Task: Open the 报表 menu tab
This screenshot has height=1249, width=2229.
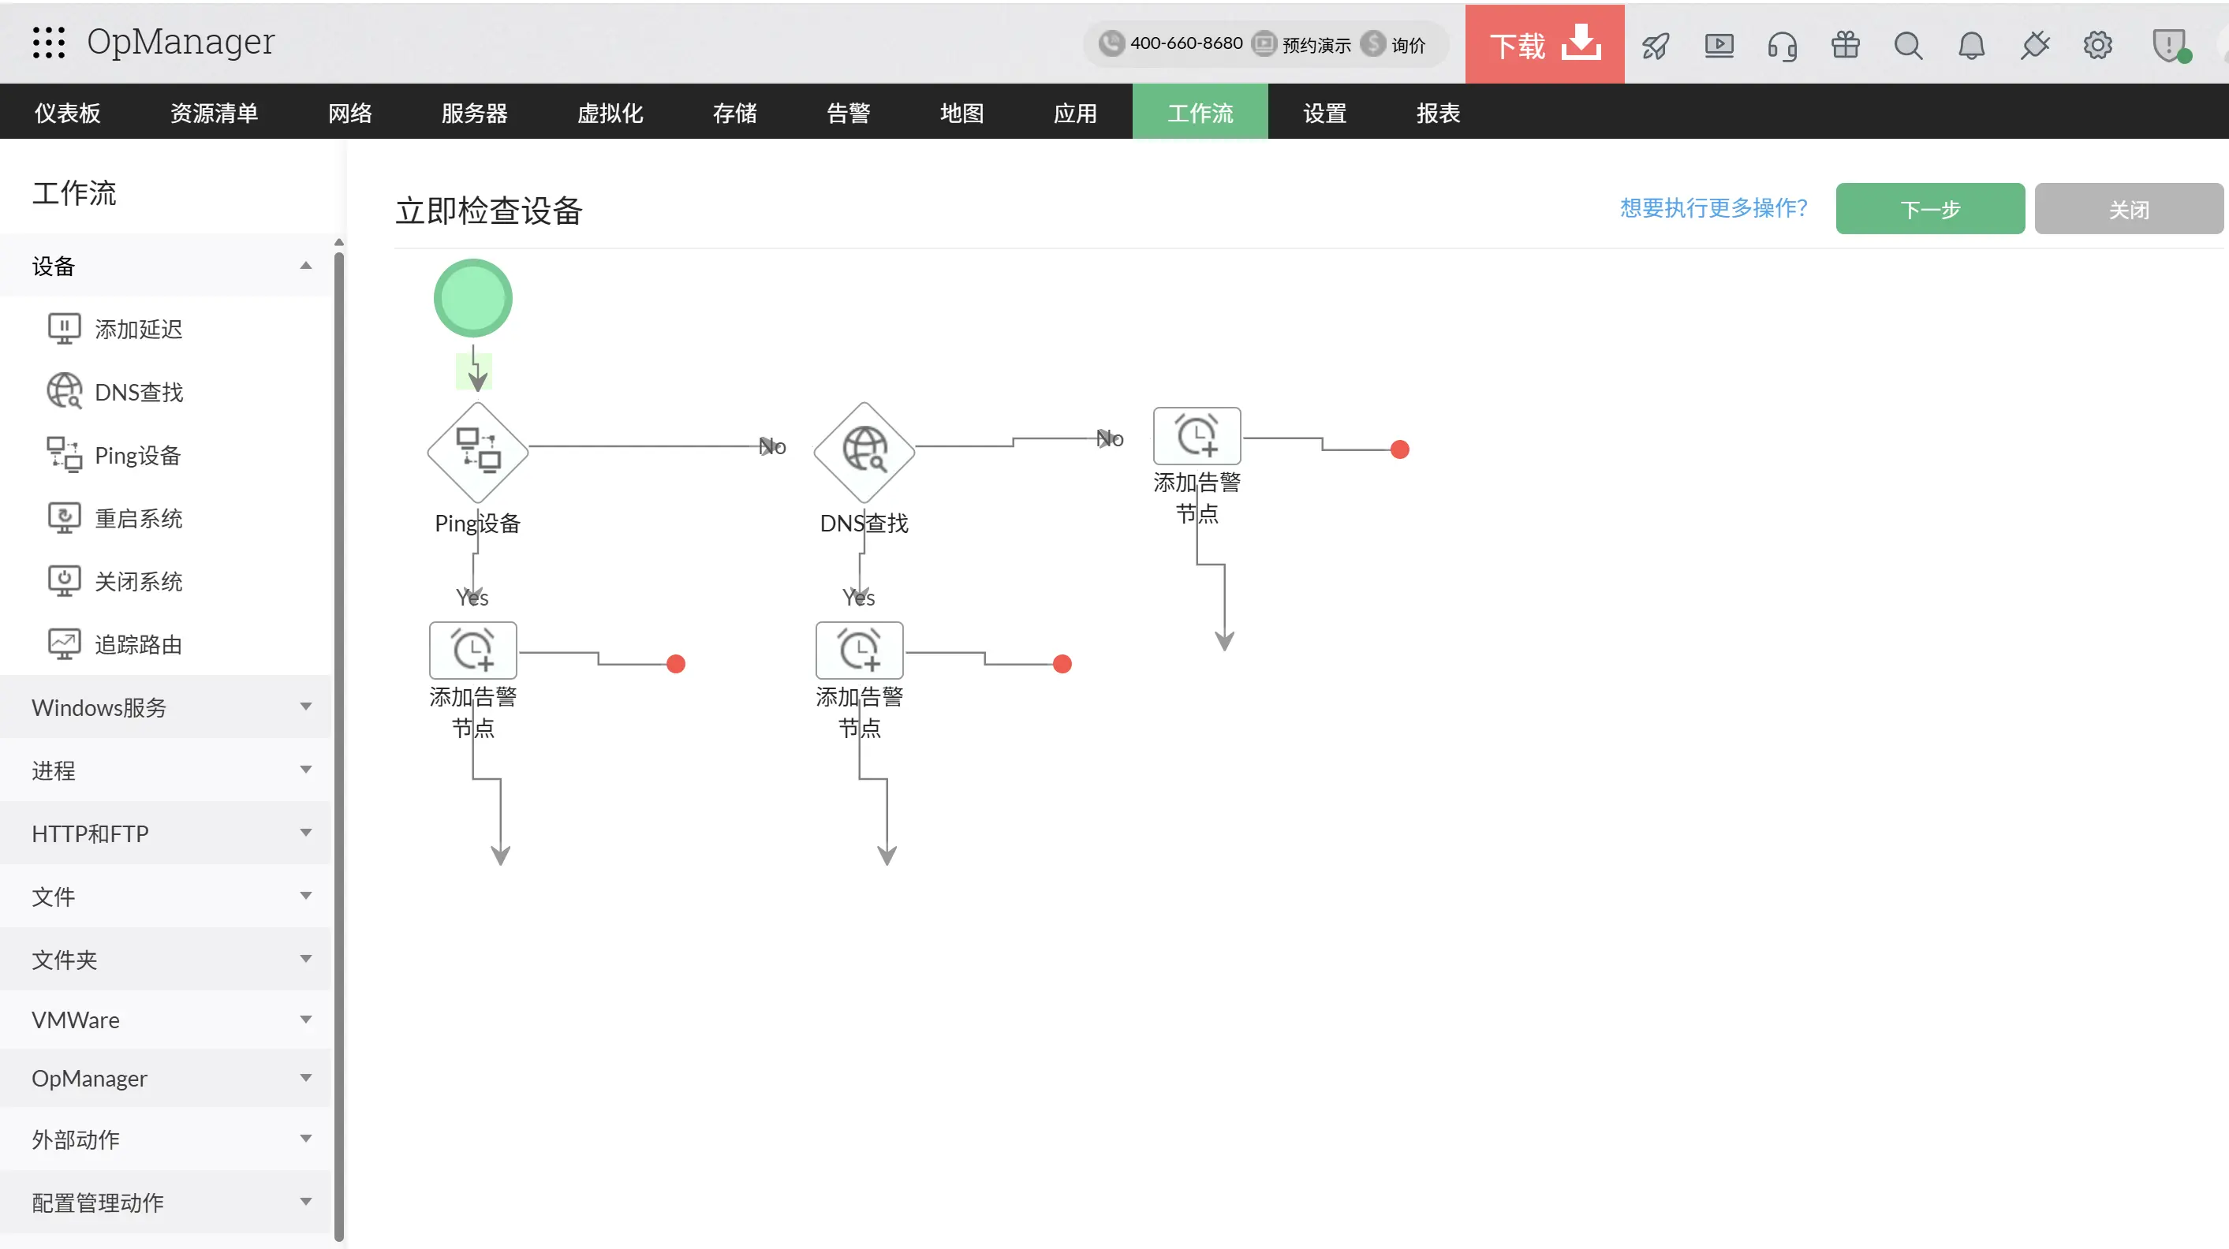Action: click(x=1438, y=113)
